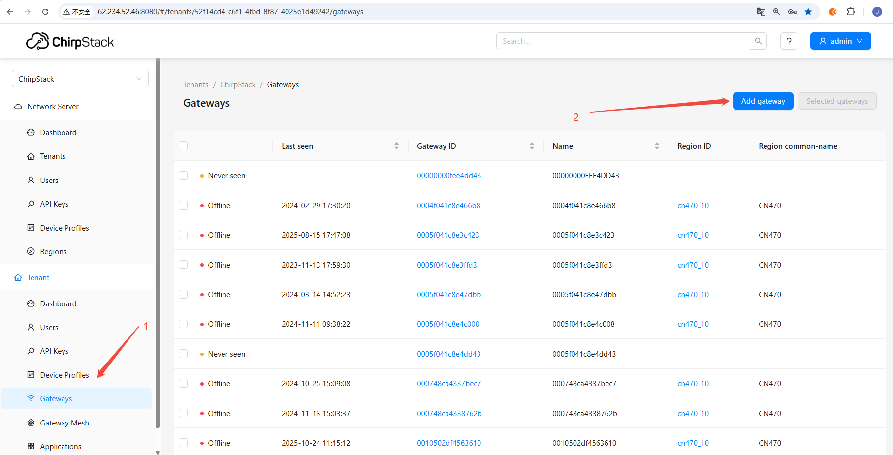The width and height of the screenshot is (893, 455).
Task: Open Gateway Mesh in the sidebar
Action: 64,423
